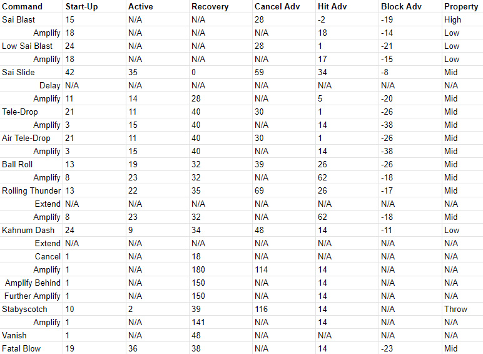Click the Amplify Behind row label

click(x=31, y=283)
